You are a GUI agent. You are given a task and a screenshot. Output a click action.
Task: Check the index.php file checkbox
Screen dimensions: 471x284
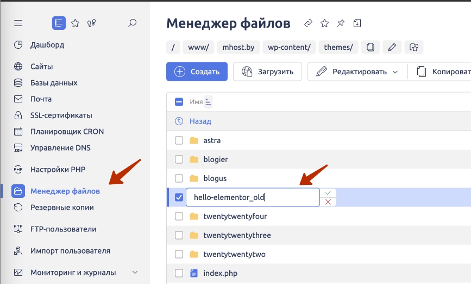[179, 273]
